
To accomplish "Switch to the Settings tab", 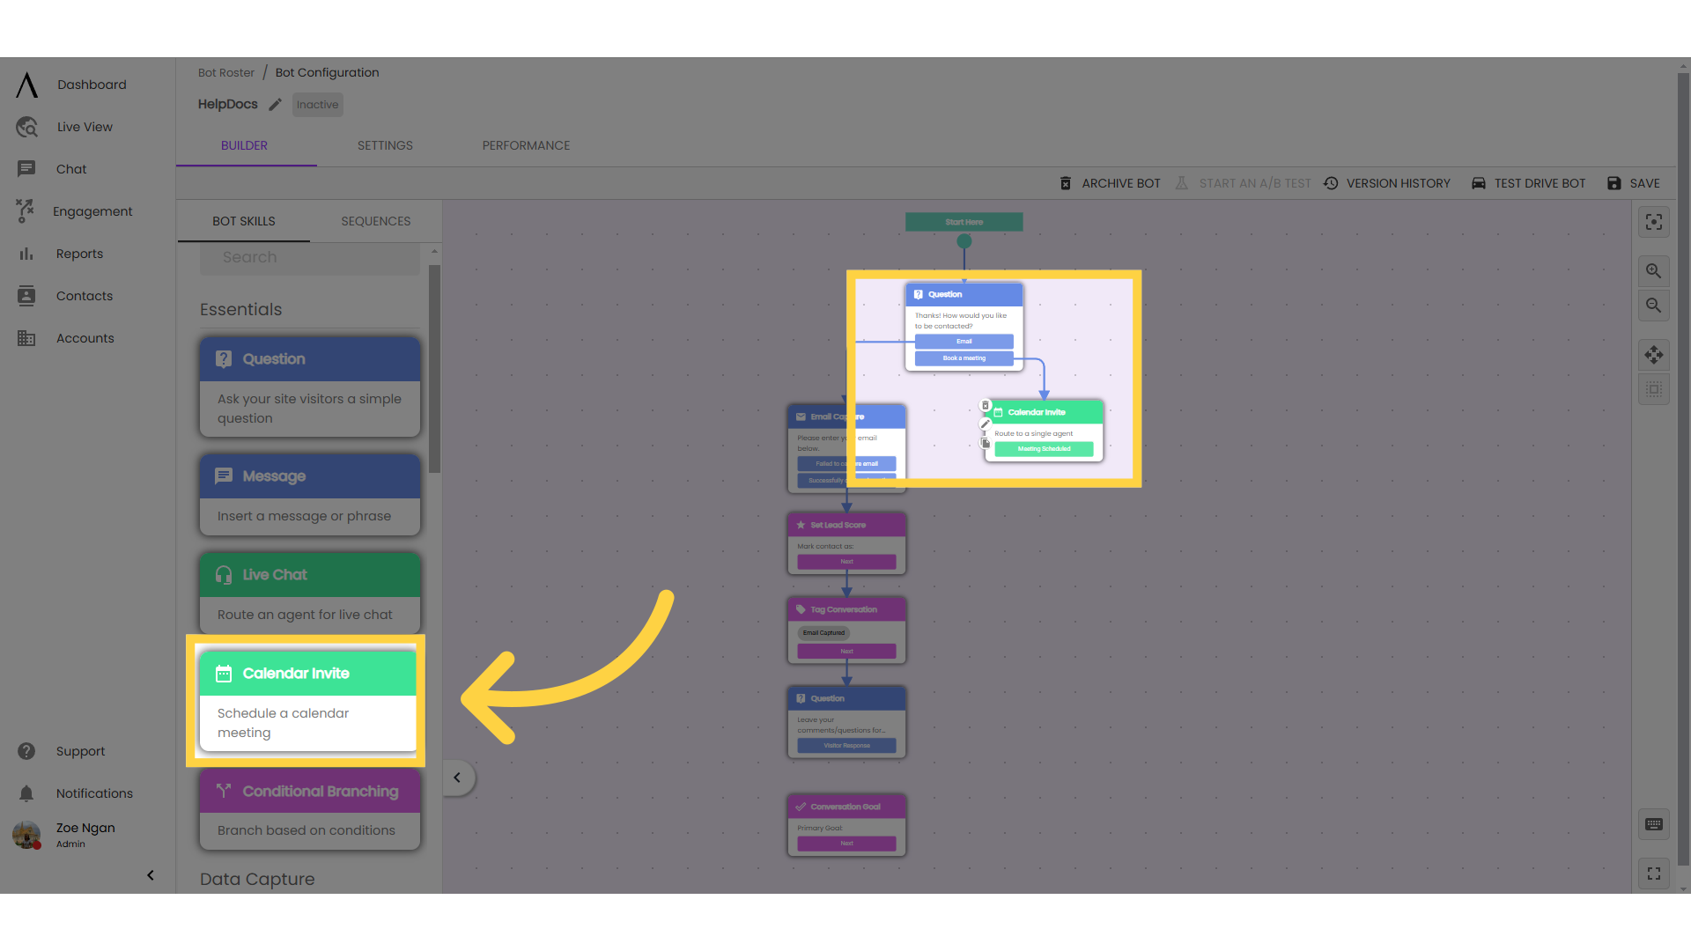I will click(x=384, y=145).
